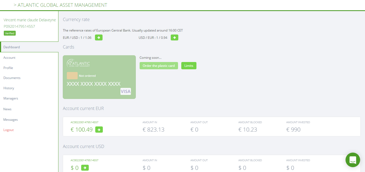The width and height of the screenshot is (365, 172).
Task: Click the green plastic card thumbnail
Action: coord(99,77)
